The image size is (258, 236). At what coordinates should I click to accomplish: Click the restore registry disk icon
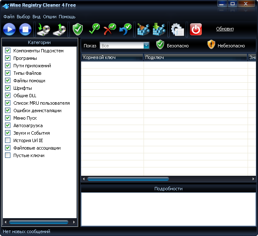(60, 29)
